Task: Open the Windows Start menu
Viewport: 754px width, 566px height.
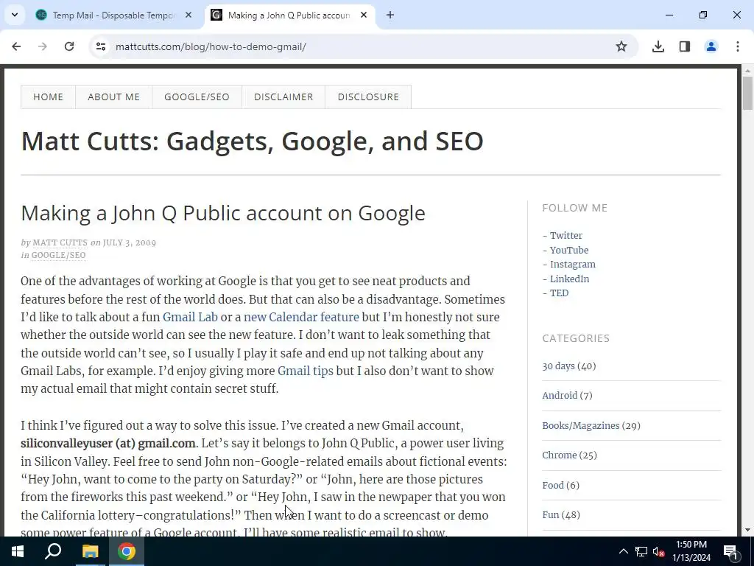Action: (x=18, y=551)
